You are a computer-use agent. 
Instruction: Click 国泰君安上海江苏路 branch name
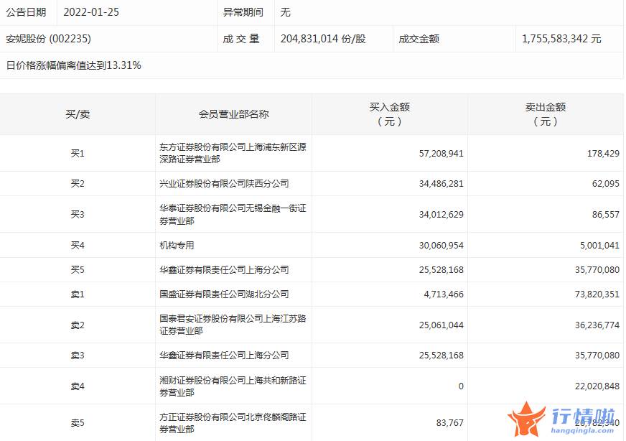tap(233, 325)
